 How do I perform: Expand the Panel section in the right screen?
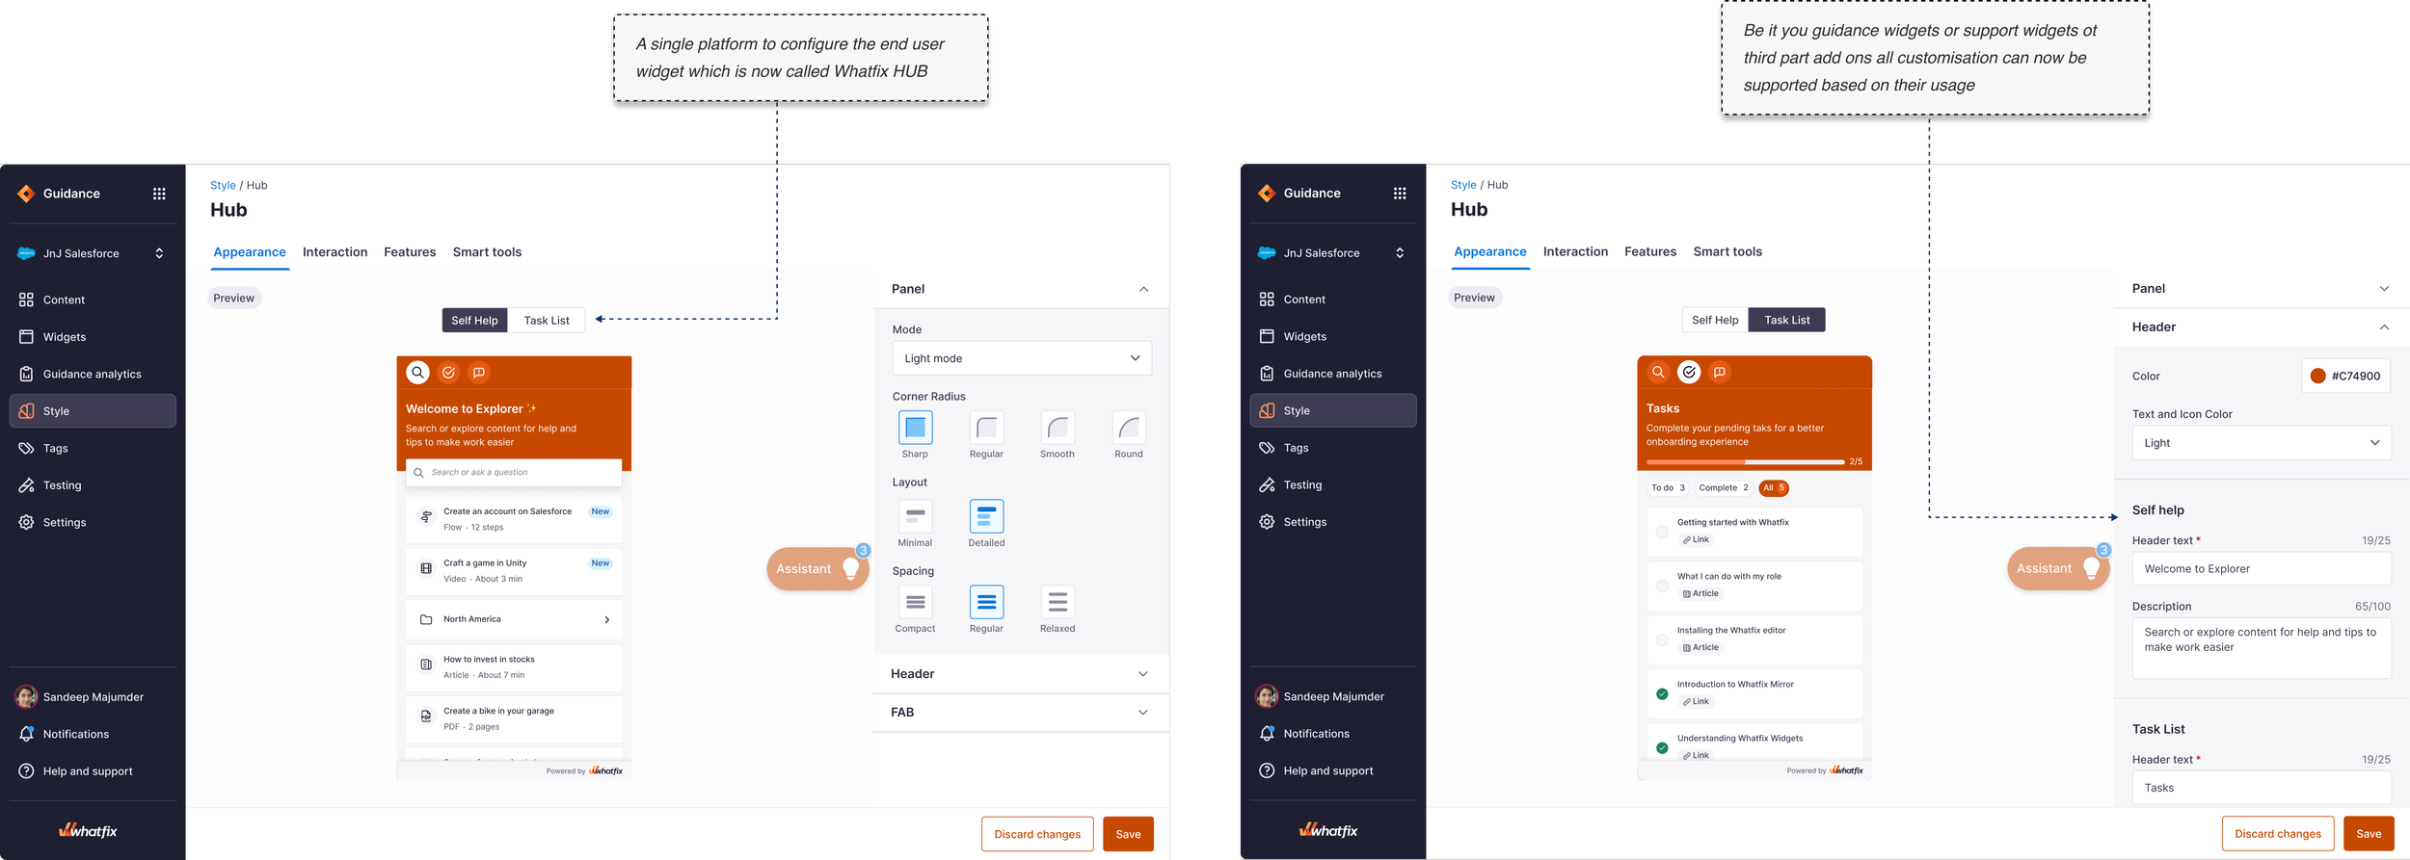2384,289
